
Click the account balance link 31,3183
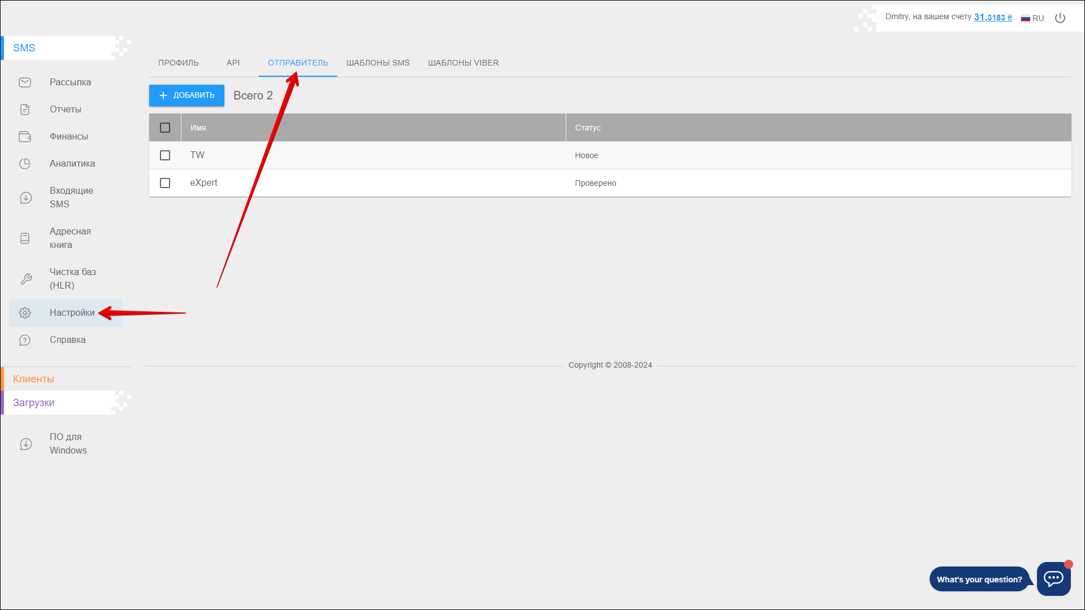992,18
